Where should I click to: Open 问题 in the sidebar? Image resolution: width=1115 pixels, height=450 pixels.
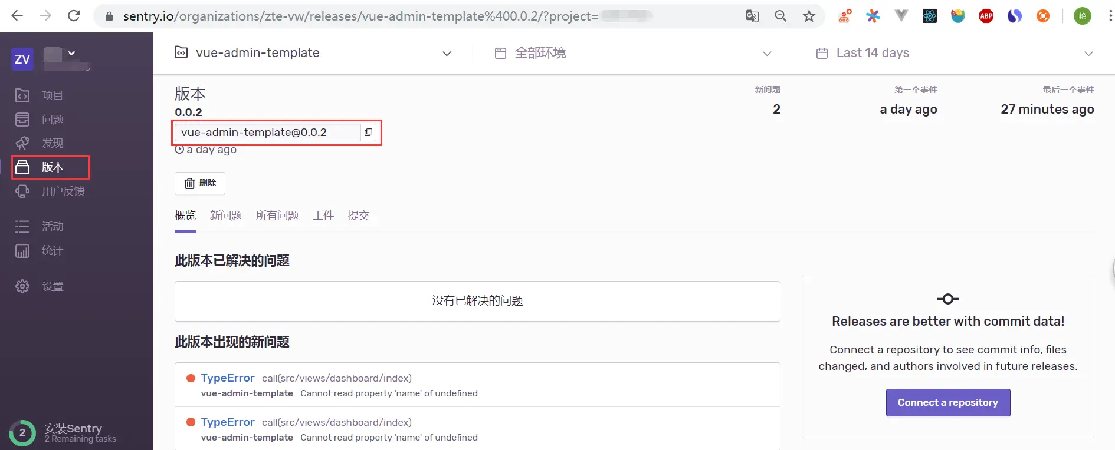[x=53, y=120]
